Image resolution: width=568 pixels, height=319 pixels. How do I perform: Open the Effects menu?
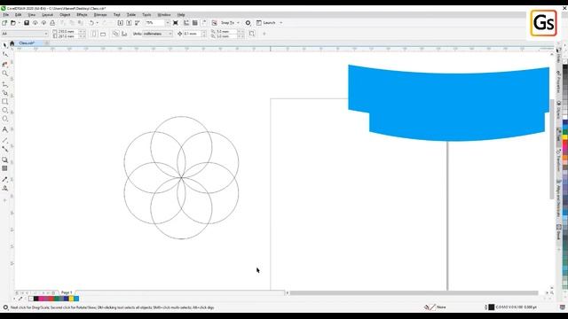(x=82, y=15)
